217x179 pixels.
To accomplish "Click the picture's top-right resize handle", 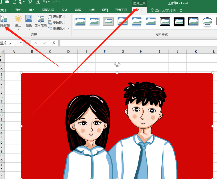I will [x=213, y=73].
